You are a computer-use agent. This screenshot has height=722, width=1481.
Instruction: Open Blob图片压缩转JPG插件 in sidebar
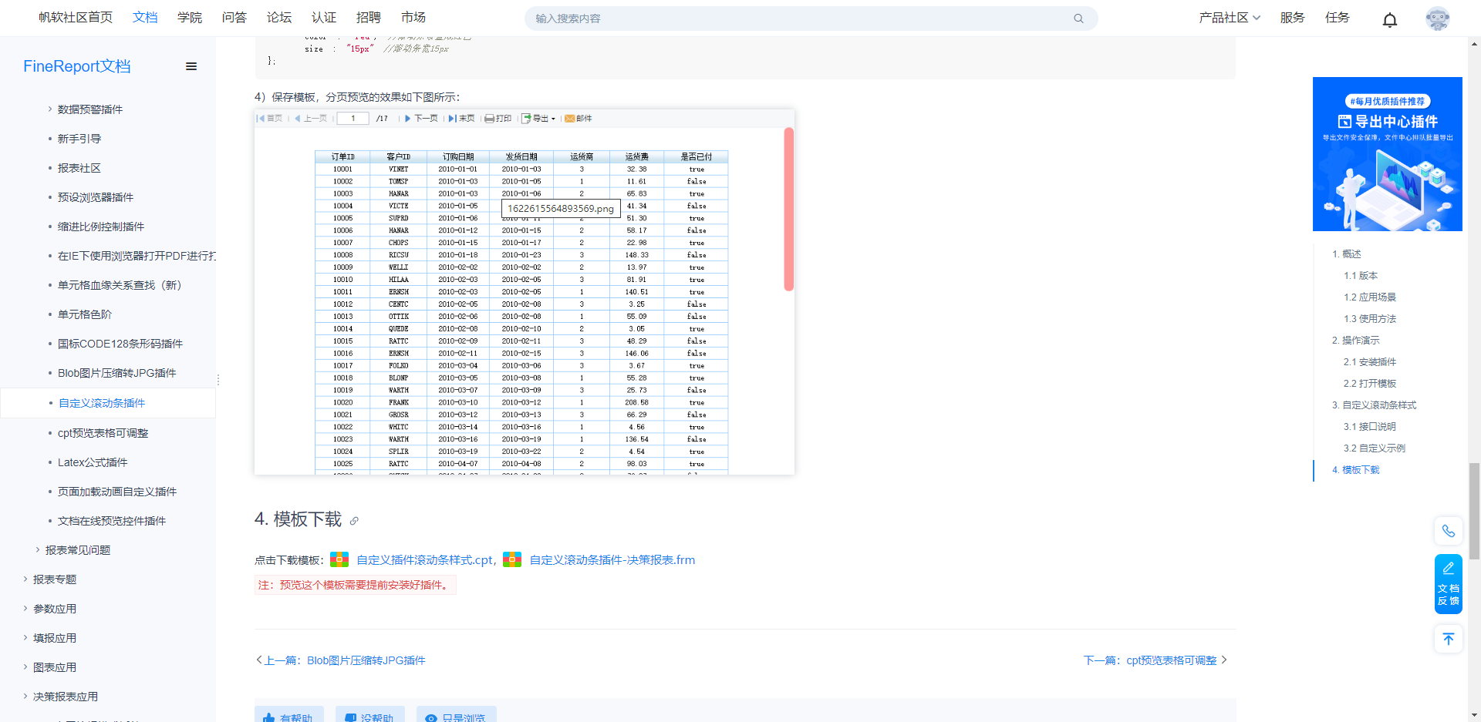(117, 373)
